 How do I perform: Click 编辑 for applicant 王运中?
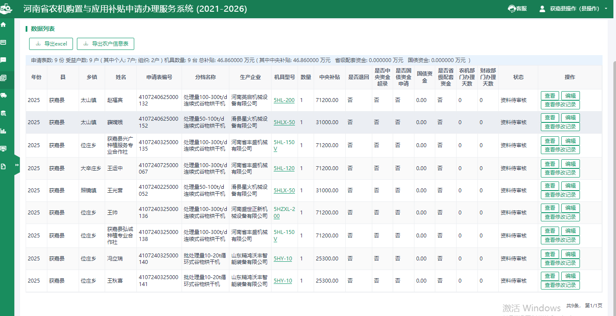(x=570, y=164)
